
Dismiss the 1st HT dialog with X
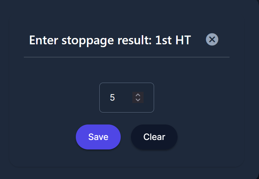212,39
